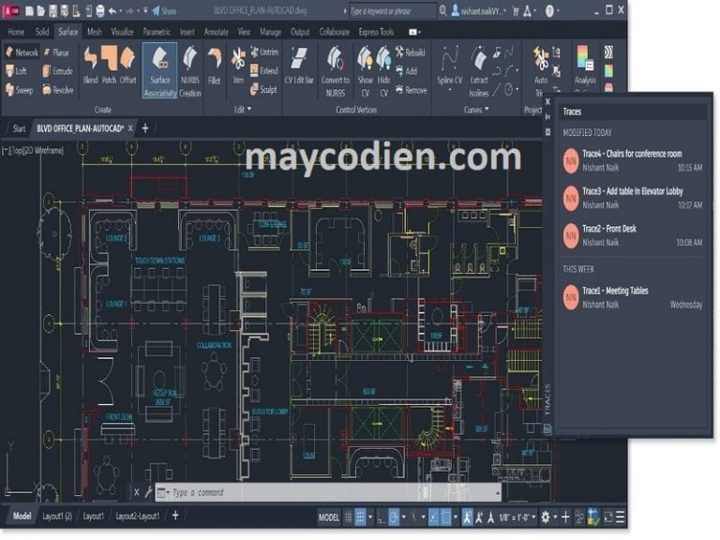Select the surface Extend tool
The image size is (720, 540).
coord(264,70)
